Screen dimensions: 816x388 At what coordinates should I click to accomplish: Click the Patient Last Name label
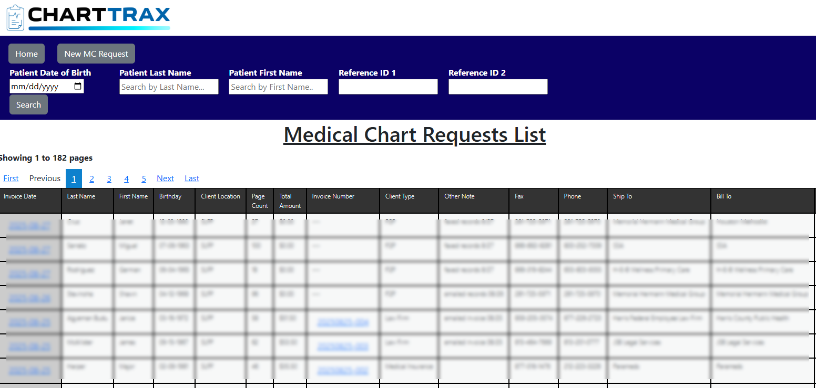coord(155,73)
